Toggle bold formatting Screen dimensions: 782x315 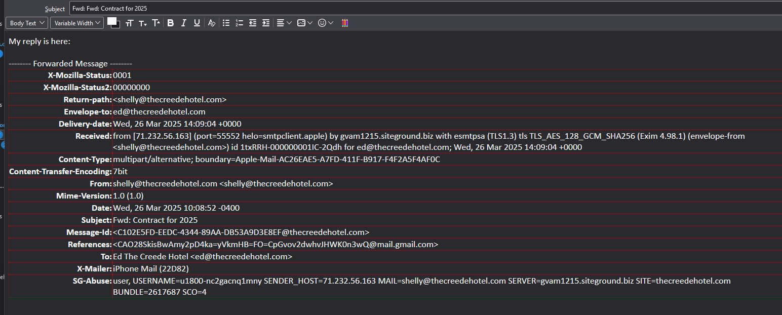(x=171, y=23)
